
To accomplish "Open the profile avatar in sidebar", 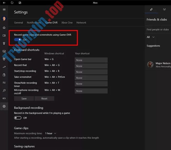I will coord(4,18).
